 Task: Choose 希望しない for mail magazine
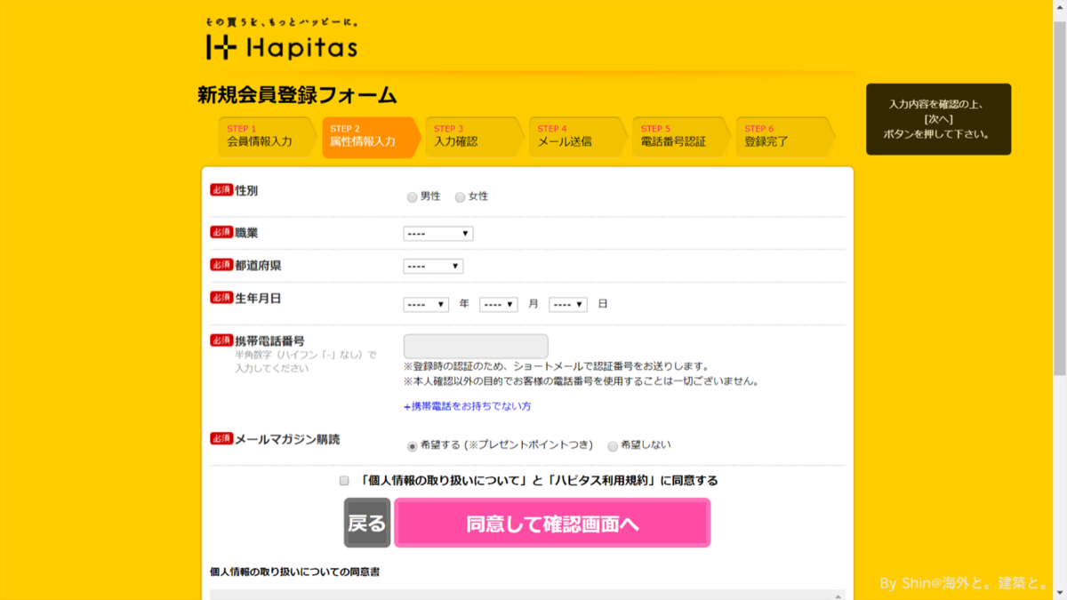click(613, 446)
